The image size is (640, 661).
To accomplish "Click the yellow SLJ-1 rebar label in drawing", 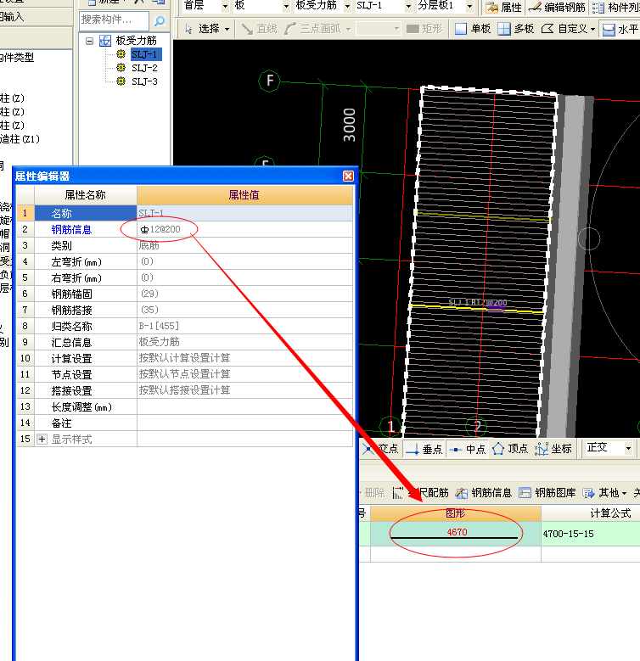I will click(x=478, y=303).
